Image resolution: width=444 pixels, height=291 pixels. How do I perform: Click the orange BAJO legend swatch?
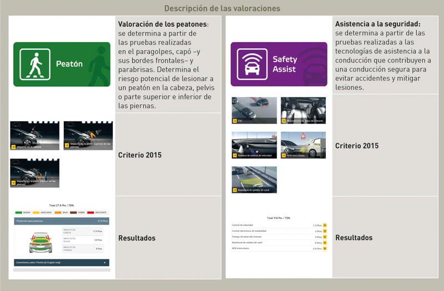tap(58, 212)
